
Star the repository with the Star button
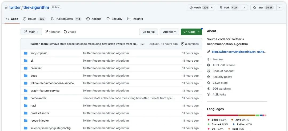(263, 7)
